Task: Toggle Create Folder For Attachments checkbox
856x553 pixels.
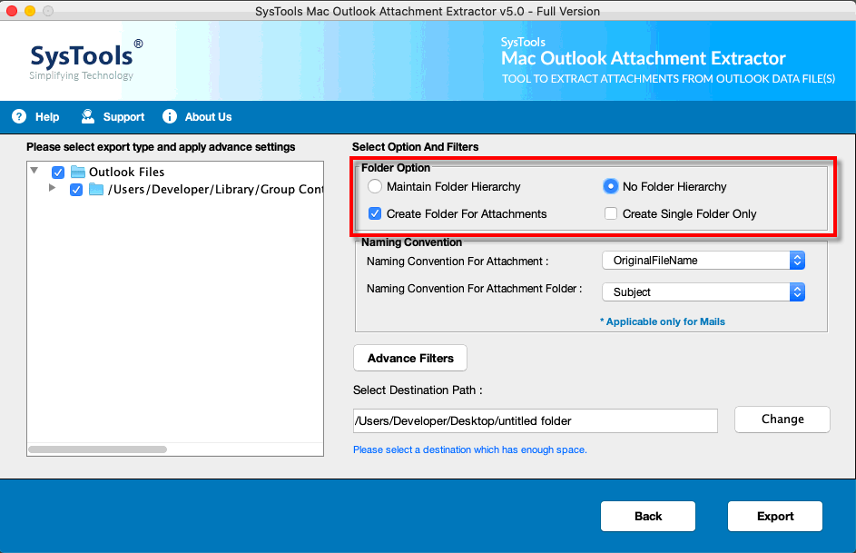Action: point(375,214)
